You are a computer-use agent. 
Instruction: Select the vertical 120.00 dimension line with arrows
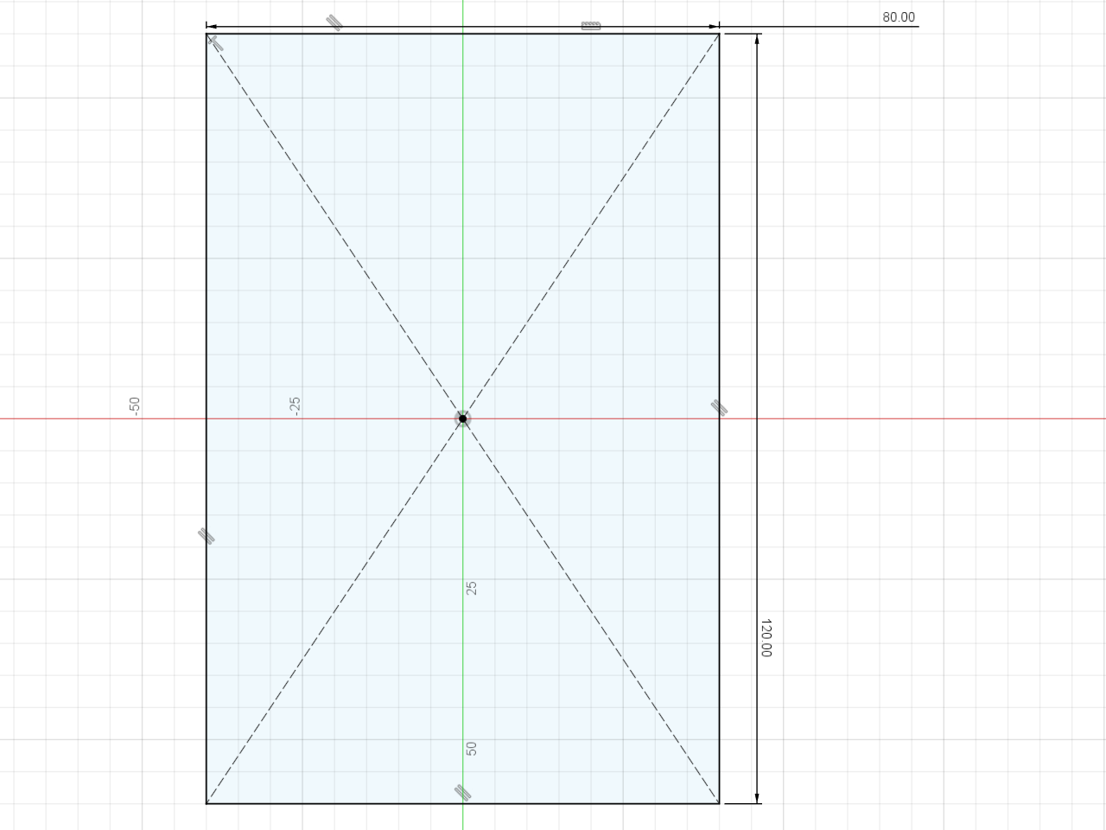click(x=758, y=418)
